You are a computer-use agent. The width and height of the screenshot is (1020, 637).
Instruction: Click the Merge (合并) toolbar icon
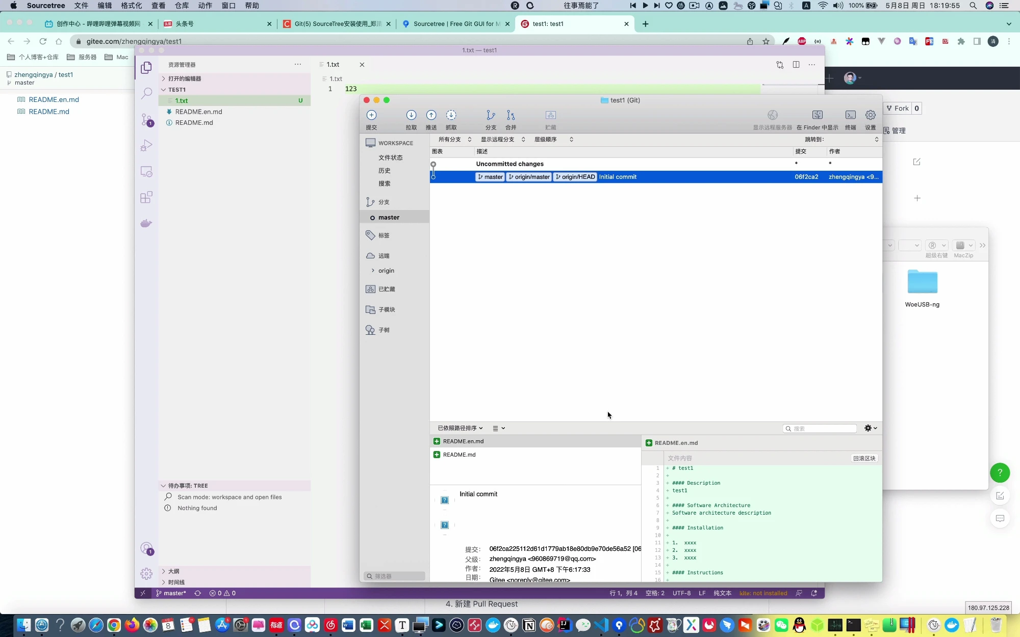click(x=511, y=115)
